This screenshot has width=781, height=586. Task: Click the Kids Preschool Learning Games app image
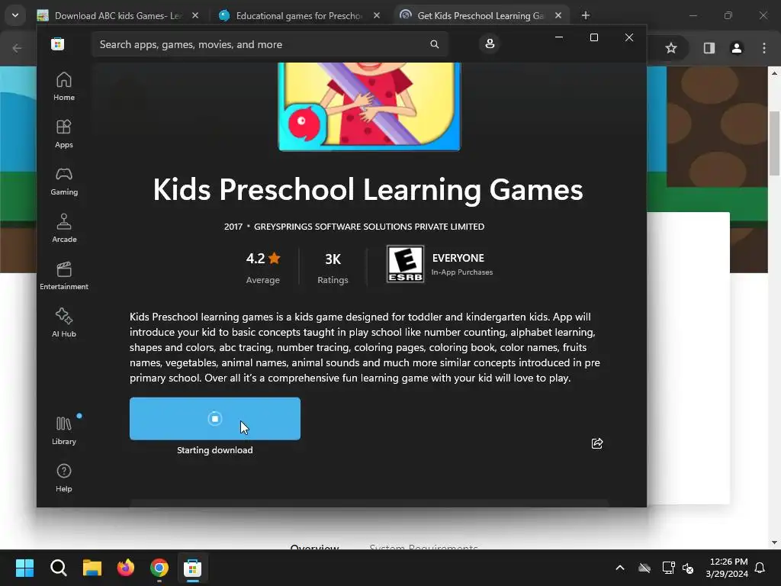click(x=369, y=107)
